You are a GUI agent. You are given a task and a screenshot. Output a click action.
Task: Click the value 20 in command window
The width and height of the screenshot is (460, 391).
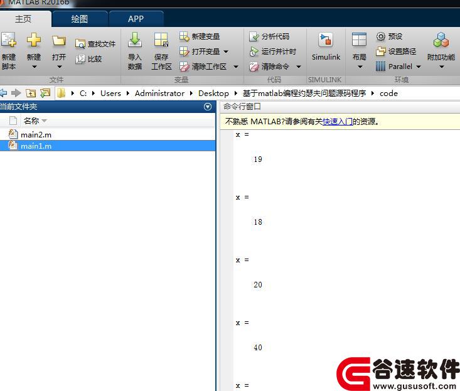tap(258, 285)
